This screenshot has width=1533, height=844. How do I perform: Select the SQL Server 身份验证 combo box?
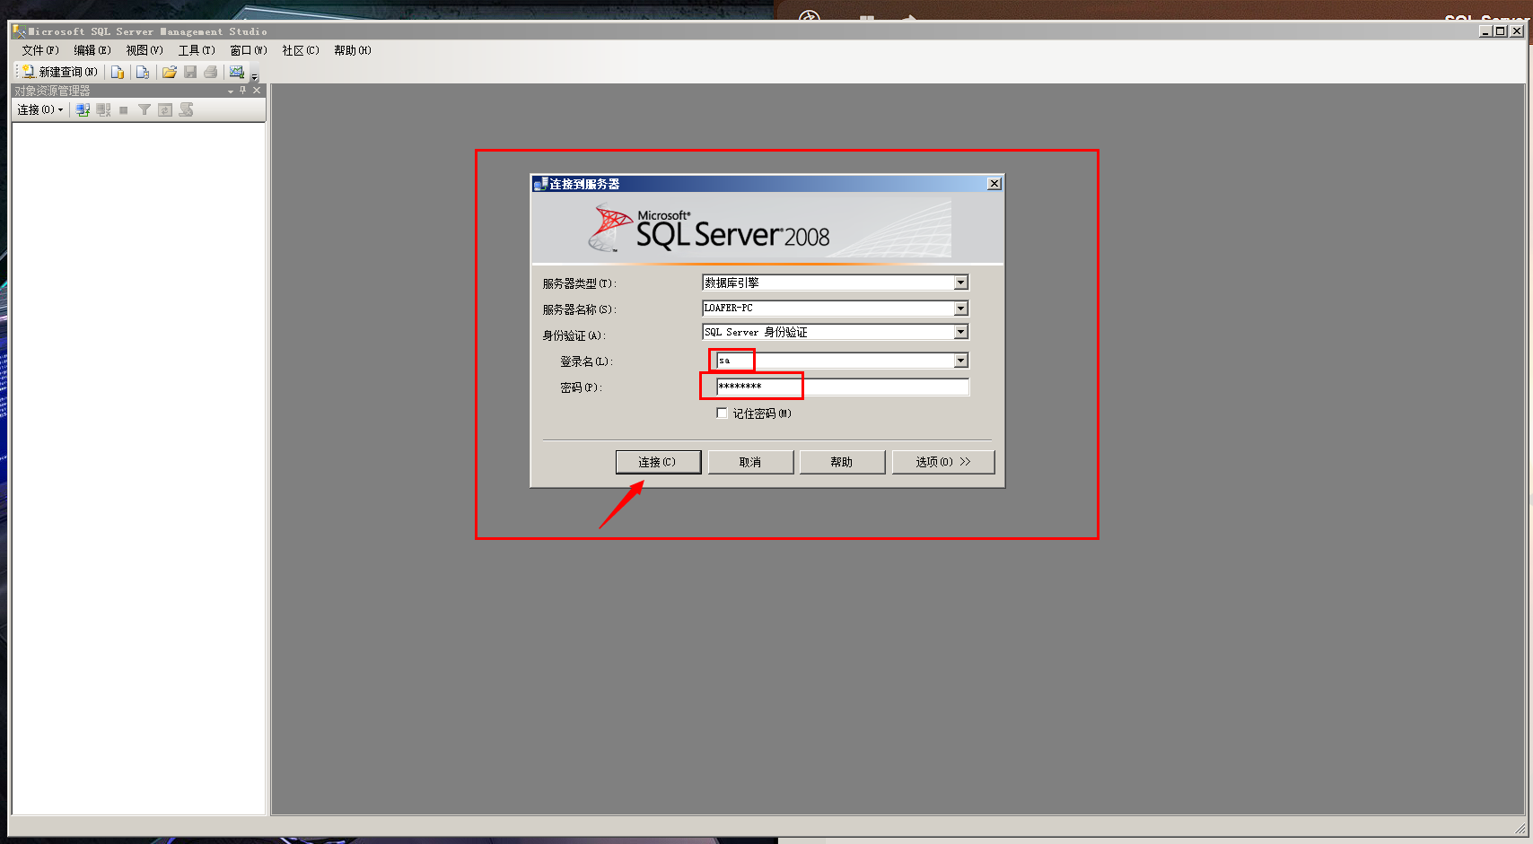click(835, 332)
